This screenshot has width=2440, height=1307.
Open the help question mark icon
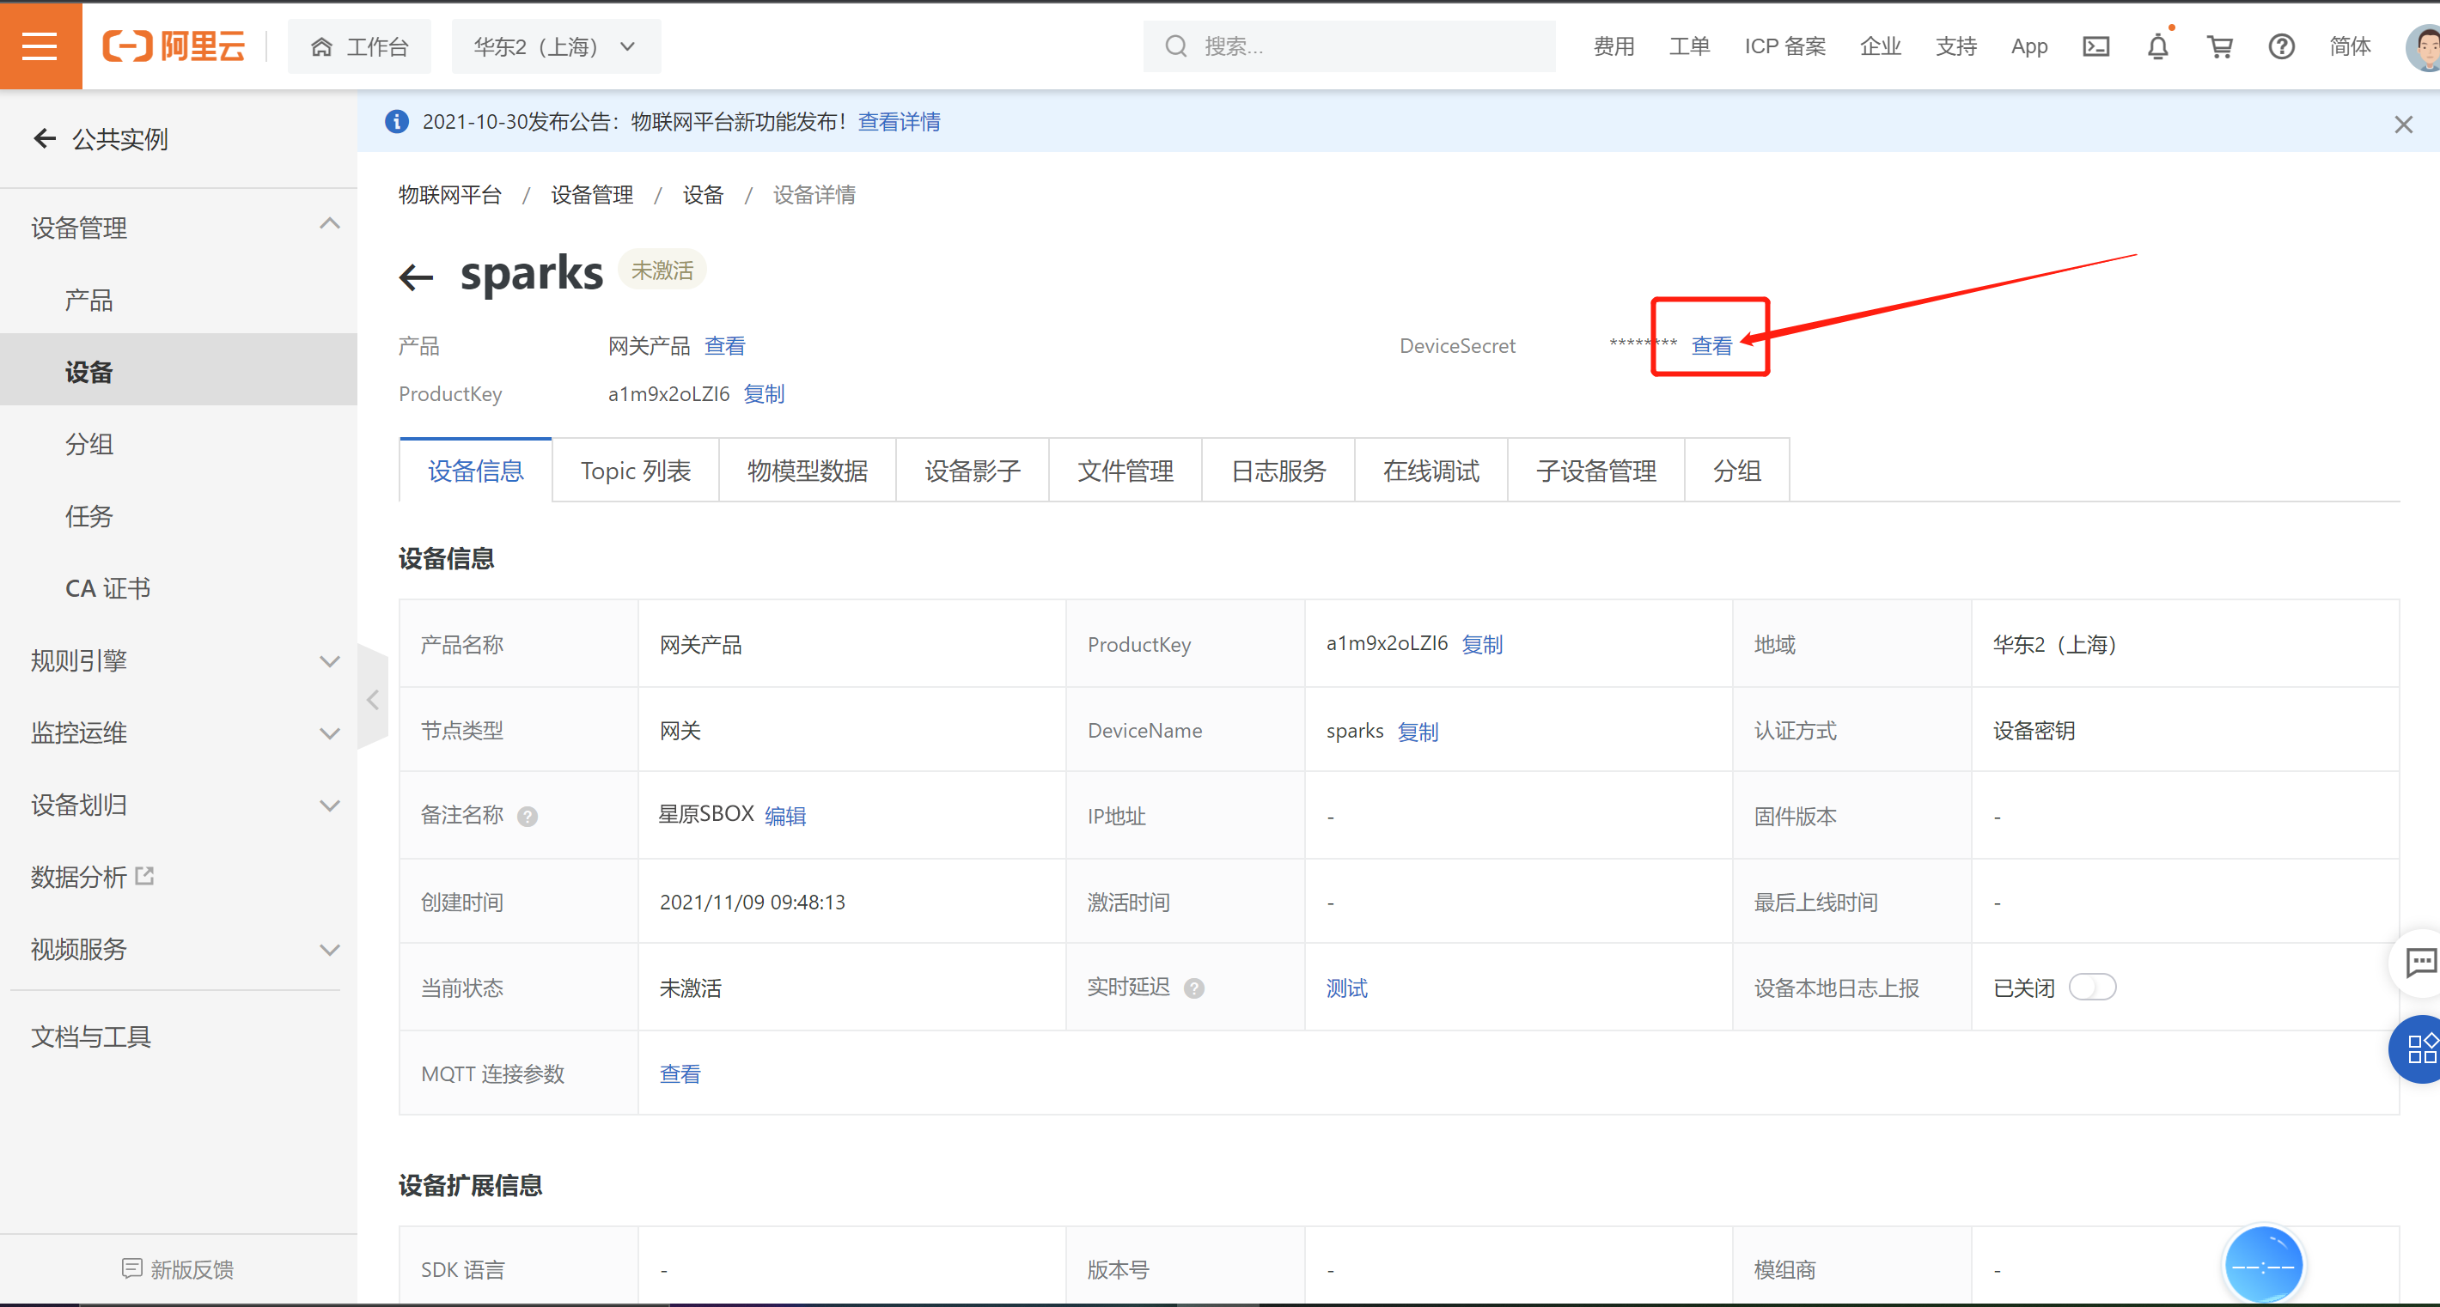(x=2281, y=46)
